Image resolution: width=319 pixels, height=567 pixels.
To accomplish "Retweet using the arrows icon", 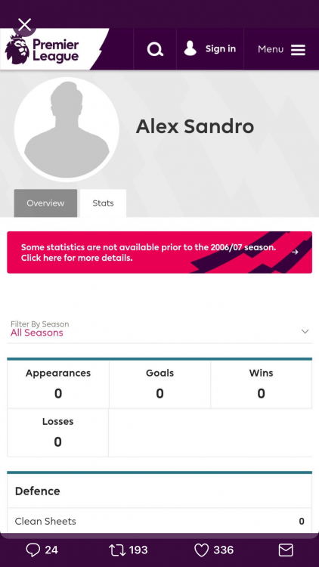I will point(117,550).
